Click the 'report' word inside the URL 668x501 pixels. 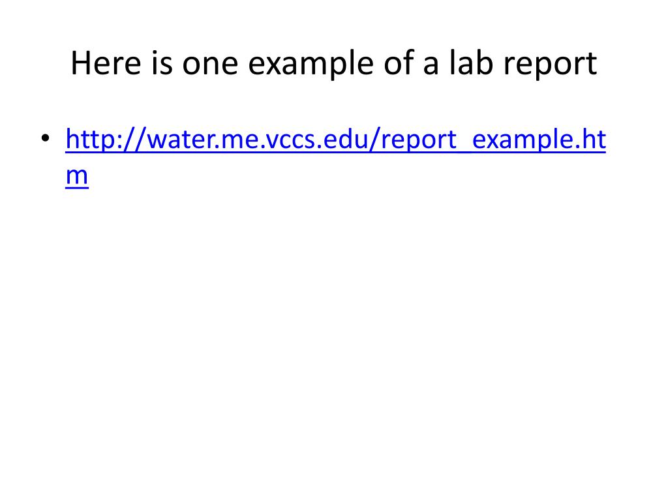pyautogui.click(x=419, y=142)
